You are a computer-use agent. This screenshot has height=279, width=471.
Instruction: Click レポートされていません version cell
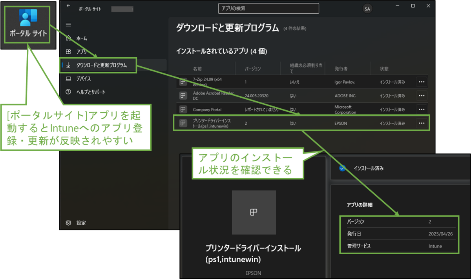pos(261,109)
